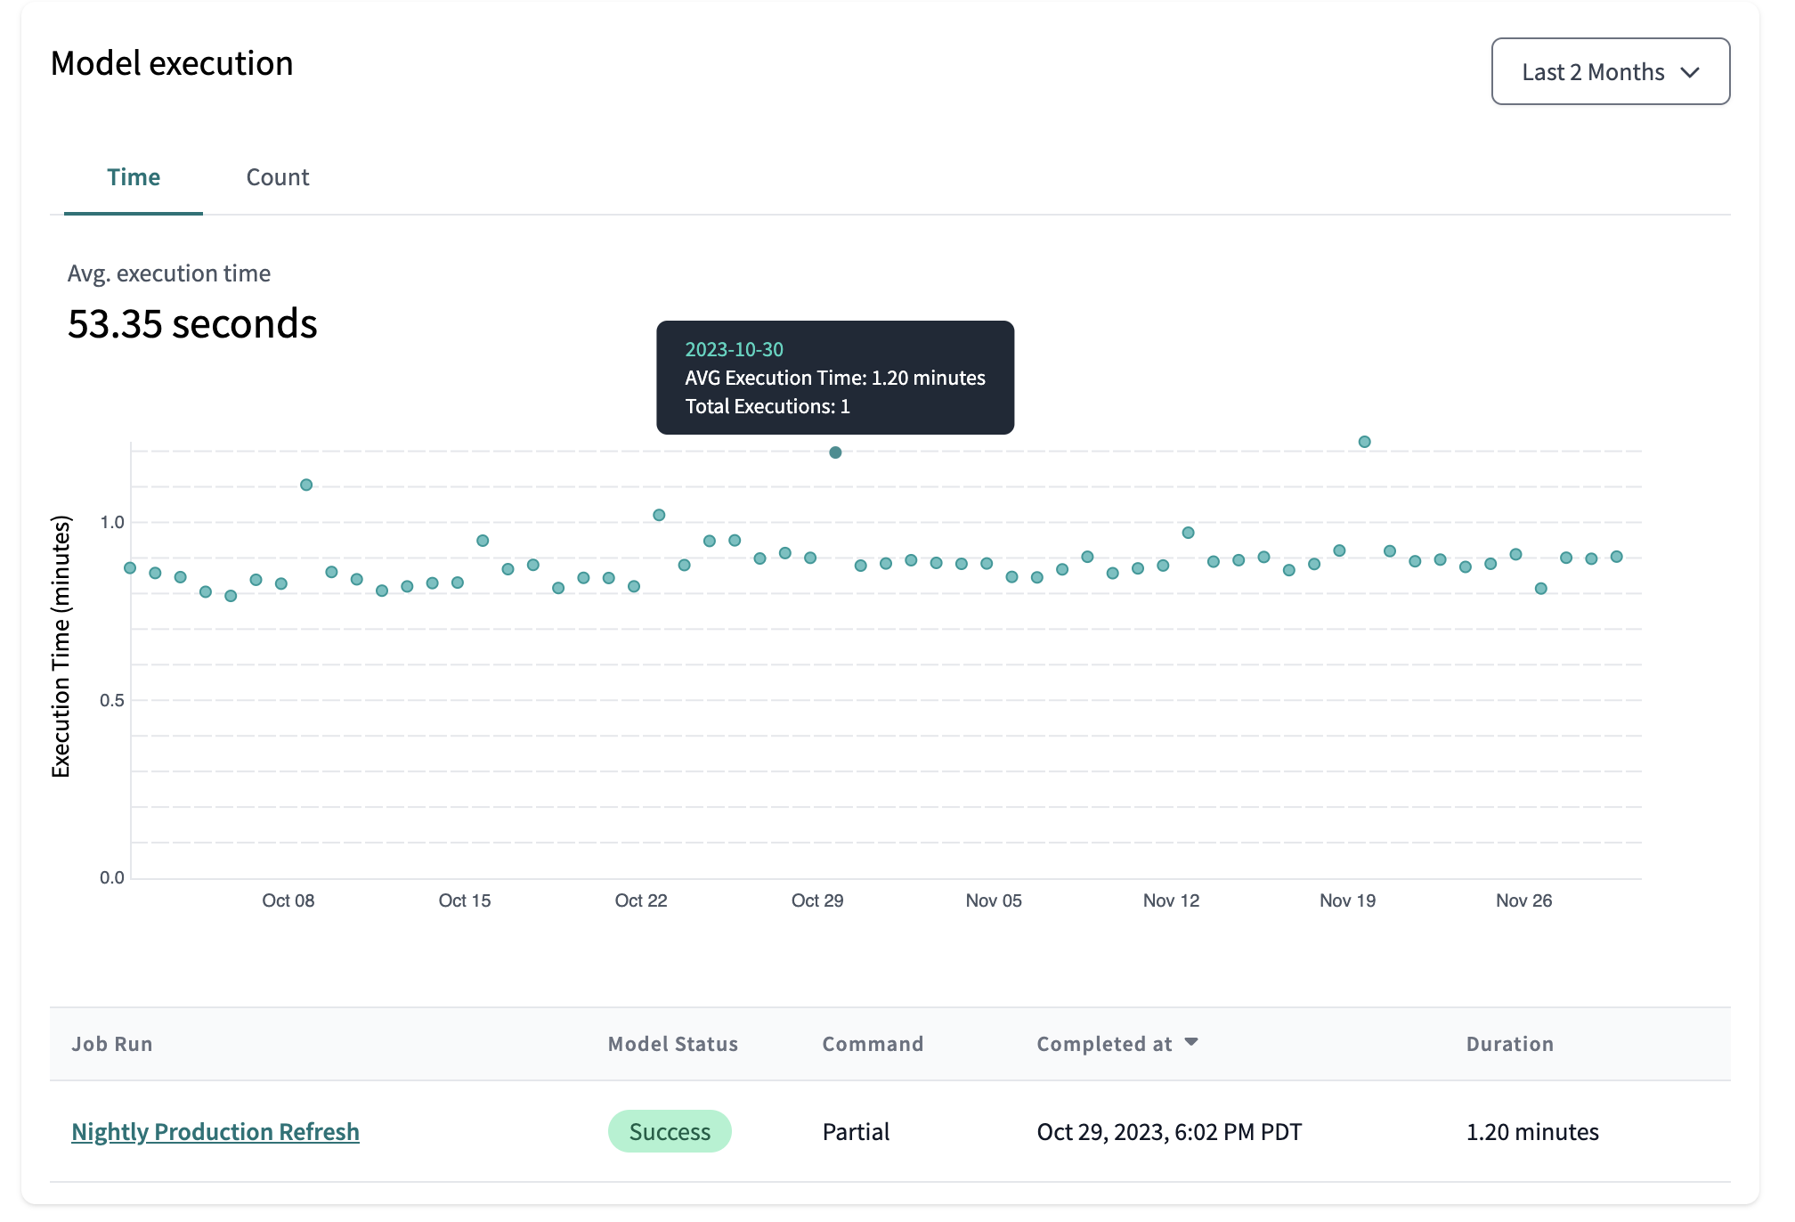The height and width of the screenshot is (1222, 1795).
Task: Click the Duration column header
Action: pyautogui.click(x=1509, y=1044)
